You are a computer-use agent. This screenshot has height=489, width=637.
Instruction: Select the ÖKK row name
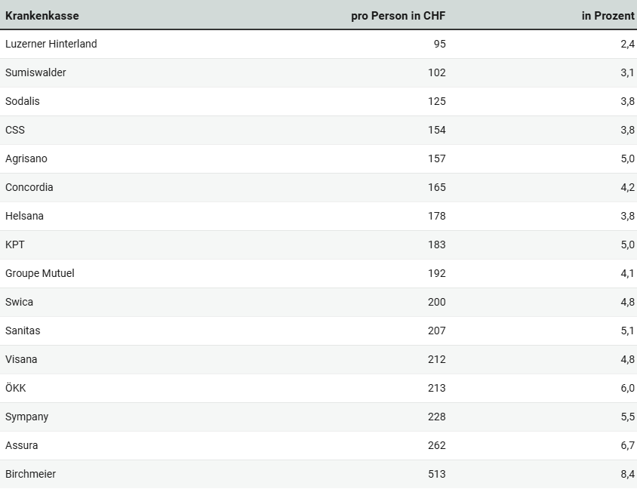pyautogui.click(x=16, y=388)
